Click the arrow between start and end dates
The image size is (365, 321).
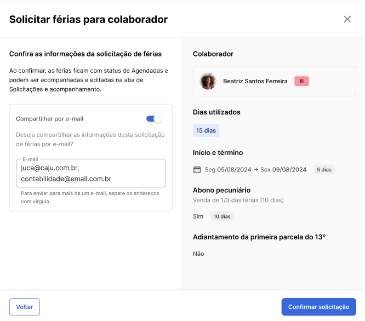tap(255, 170)
